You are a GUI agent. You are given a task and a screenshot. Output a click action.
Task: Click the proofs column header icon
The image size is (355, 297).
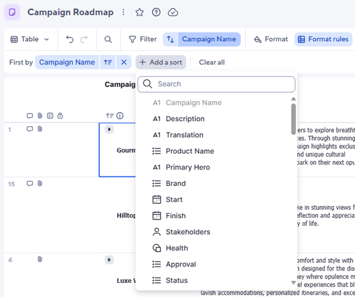pyautogui.click(x=50, y=116)
